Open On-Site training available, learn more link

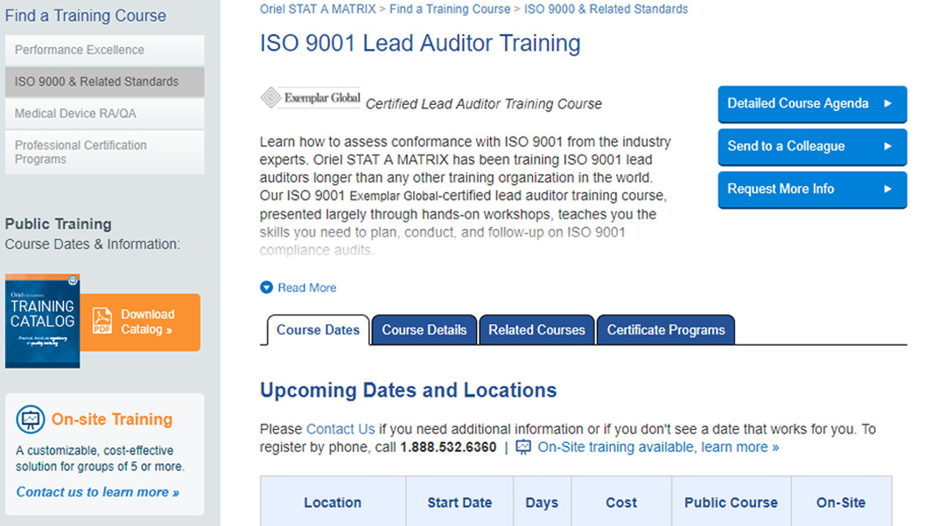pos(658,447)
